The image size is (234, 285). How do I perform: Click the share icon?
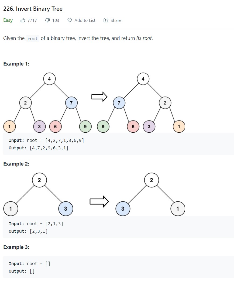pos(106,20)
